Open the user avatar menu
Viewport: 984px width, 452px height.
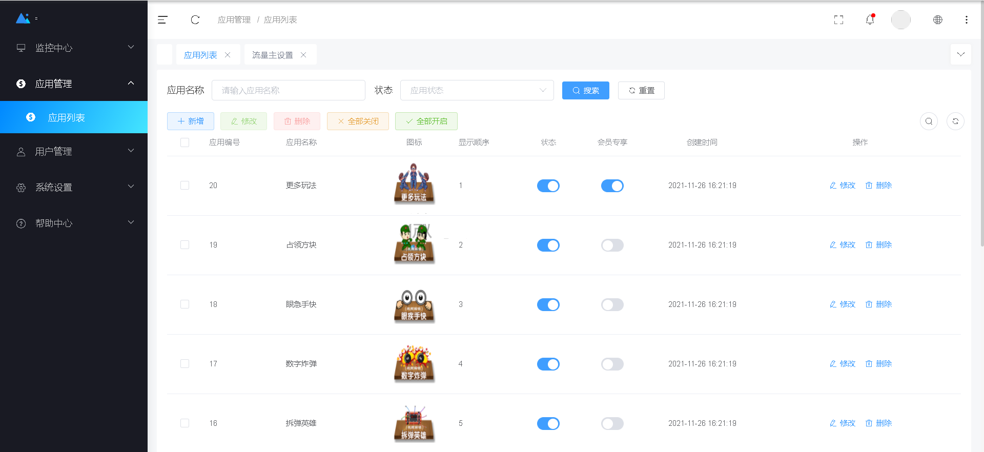(901, 20)
